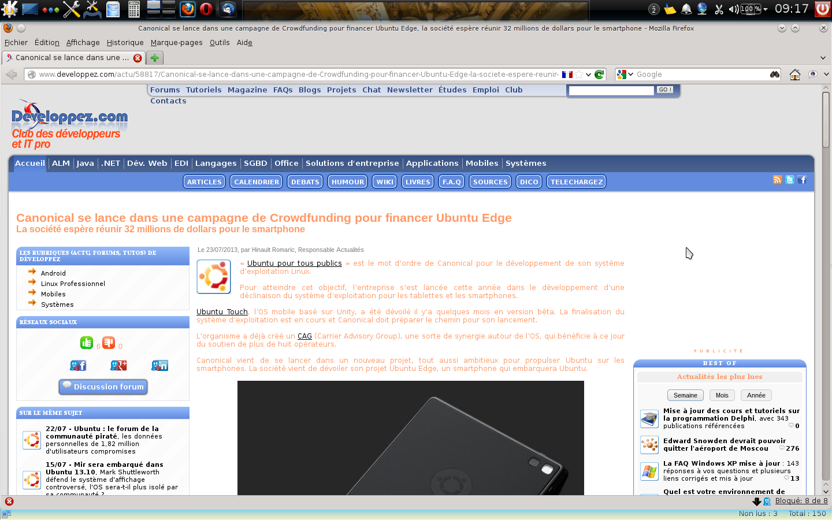Viewport: 832px width, 520px height.
Task: Click the TELECHARGEZ button
Action: [576, 181]
